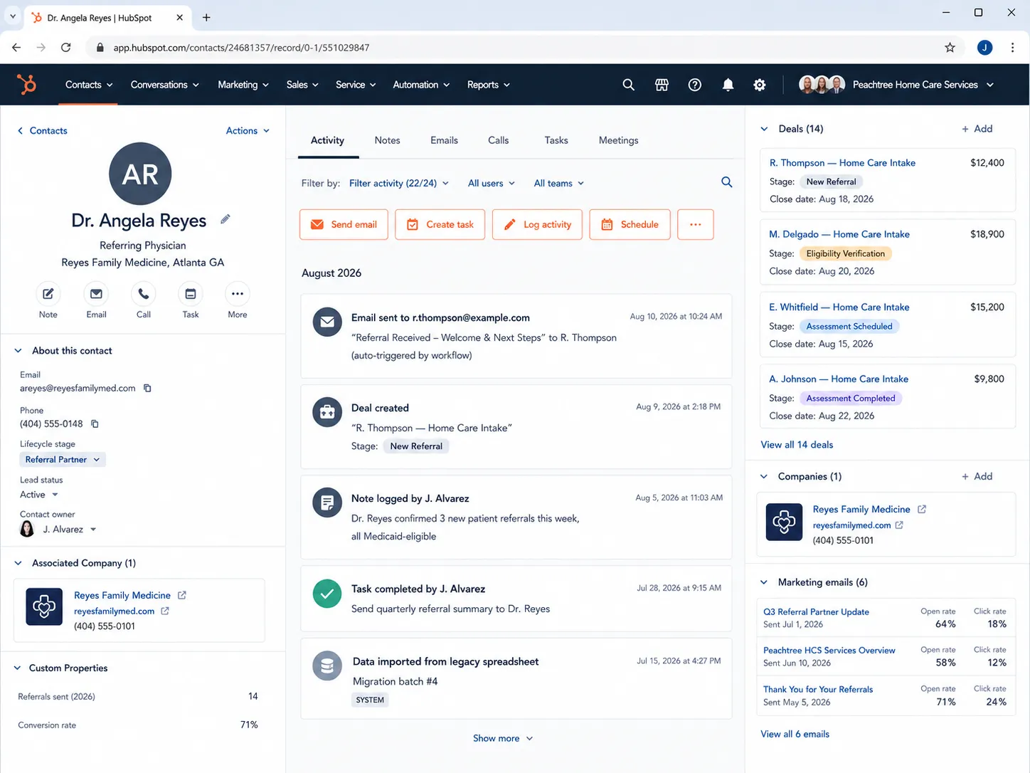Screen dimensions: 1030x773
Task: Open the Contacts navigation menu
Action: (x=89, y=85)
